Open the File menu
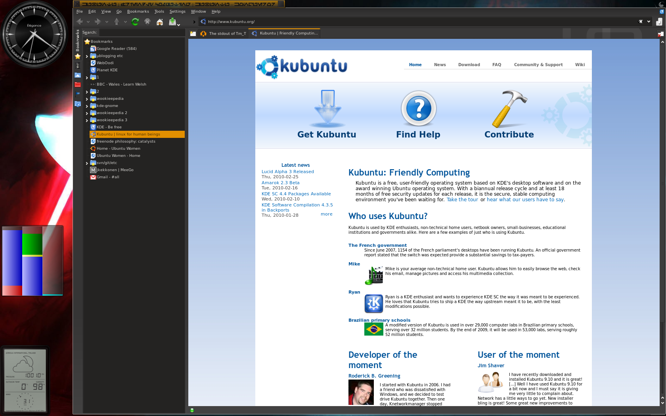 pyautogui.click(x=80, y=11)
